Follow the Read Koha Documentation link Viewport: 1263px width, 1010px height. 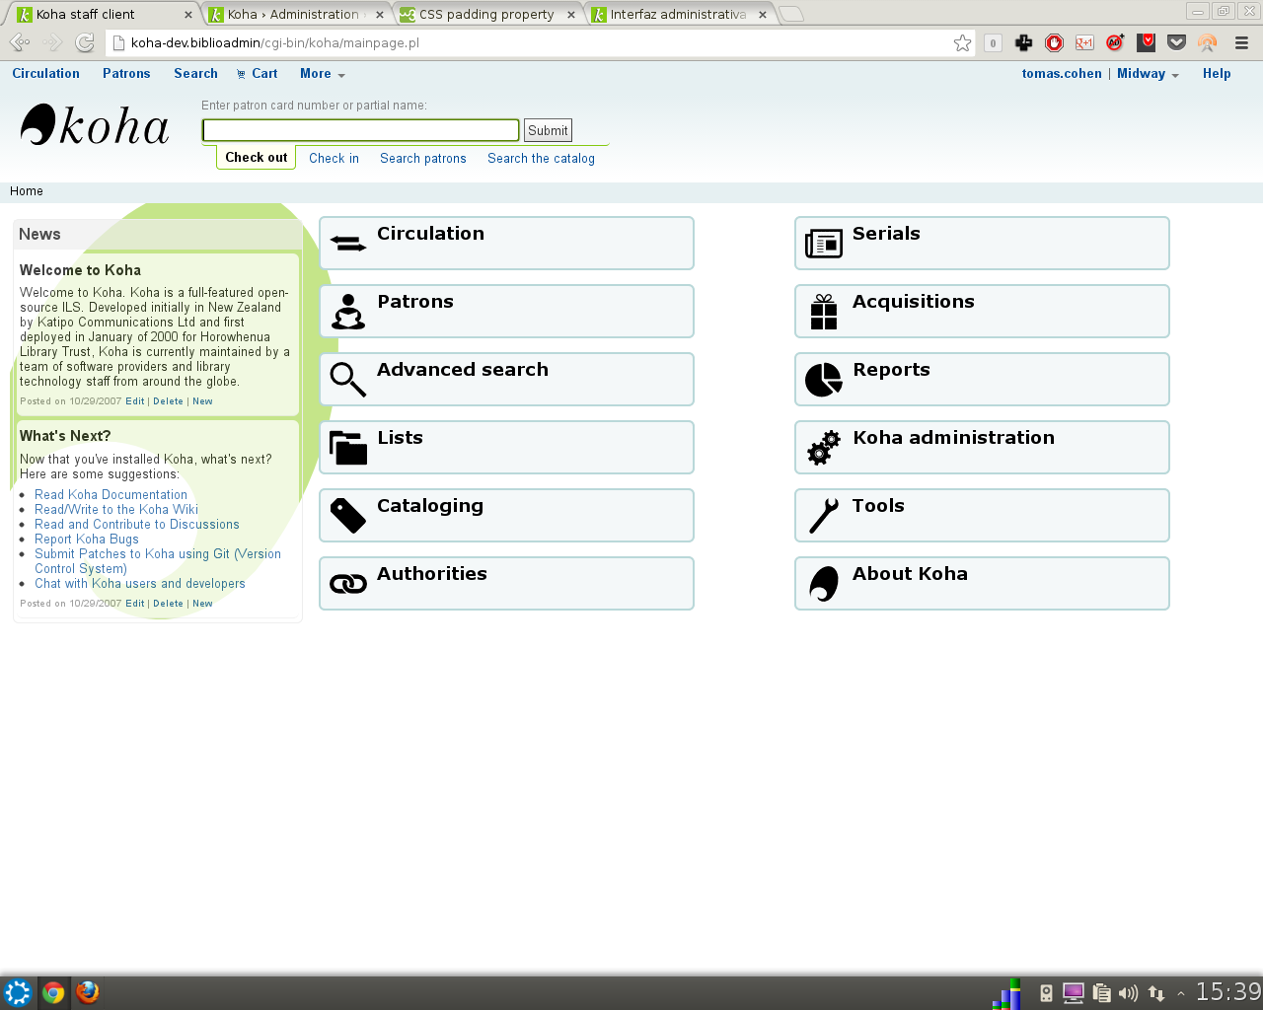(x=111, y=495)
